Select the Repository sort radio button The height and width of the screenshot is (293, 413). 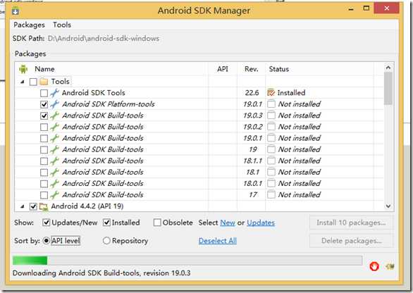click(106, 241)
